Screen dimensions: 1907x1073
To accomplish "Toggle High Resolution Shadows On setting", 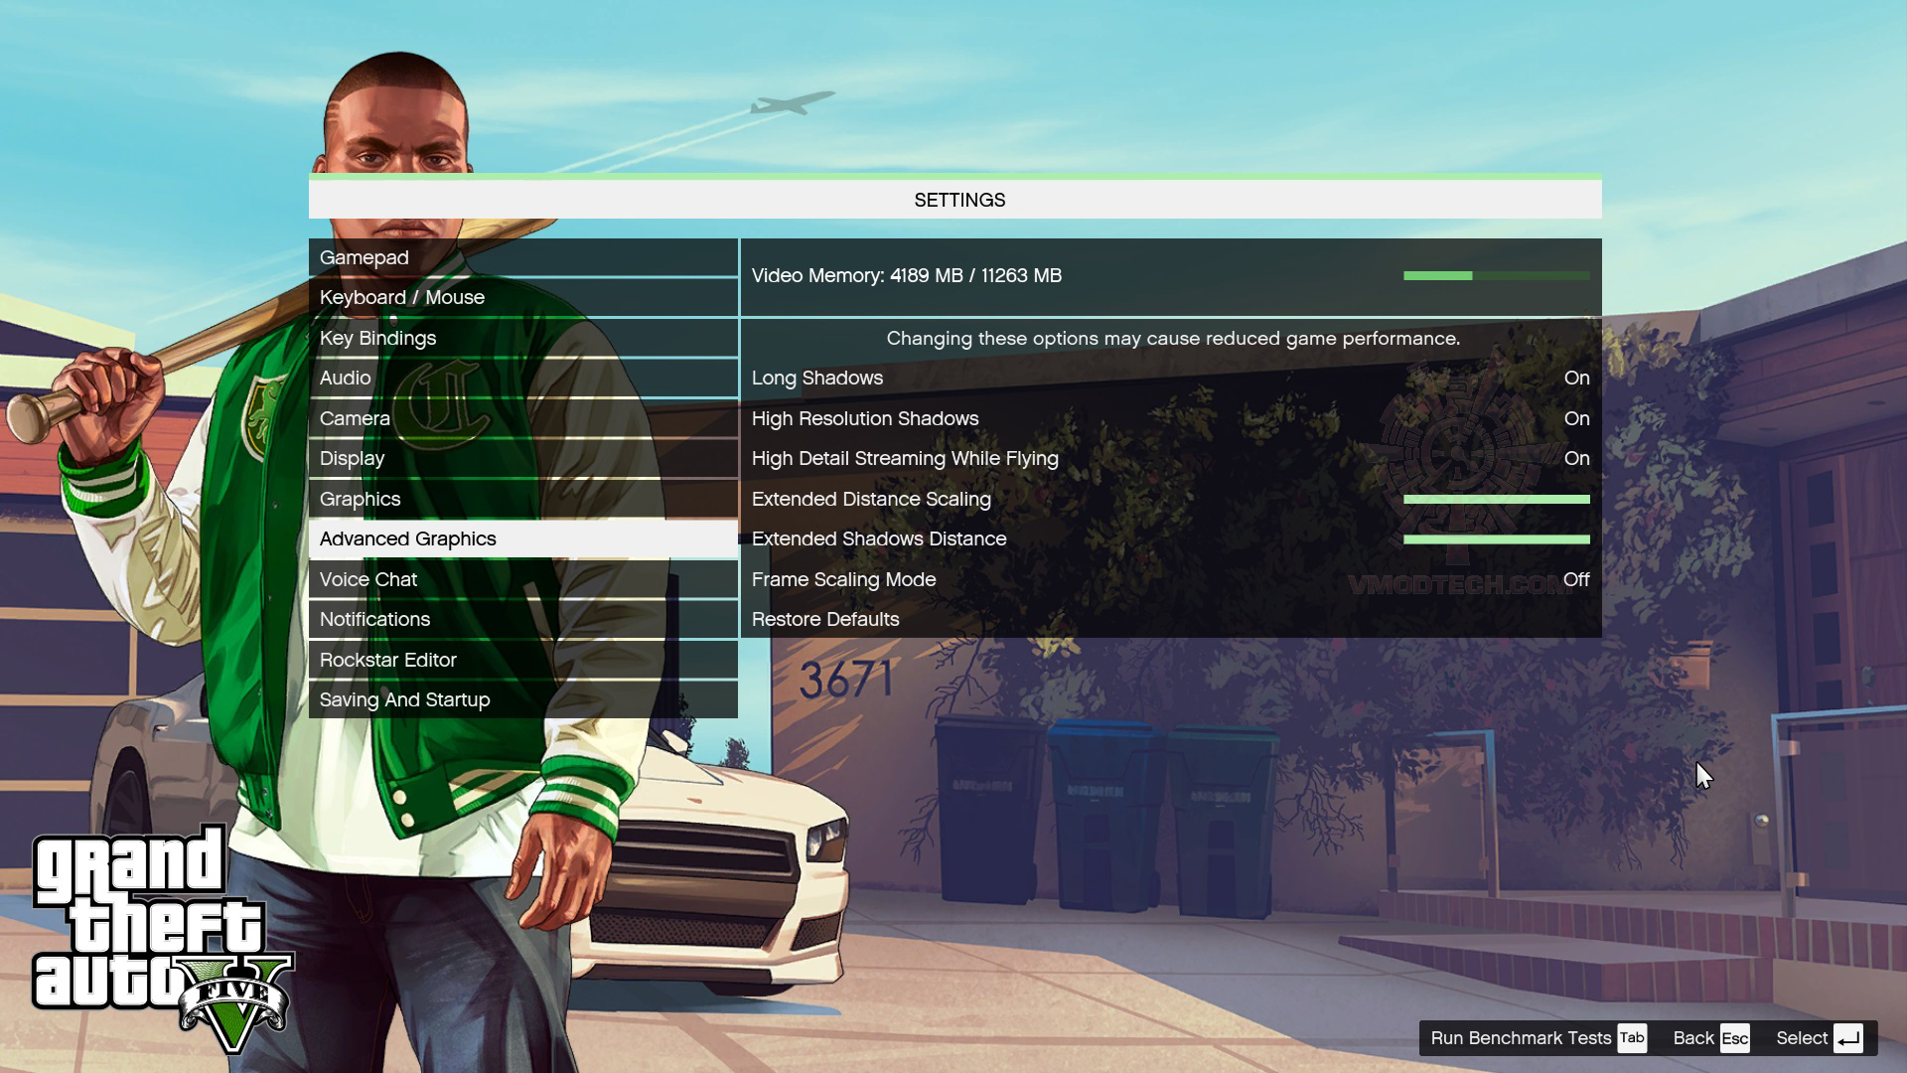I will click(x=1577, y=418).
